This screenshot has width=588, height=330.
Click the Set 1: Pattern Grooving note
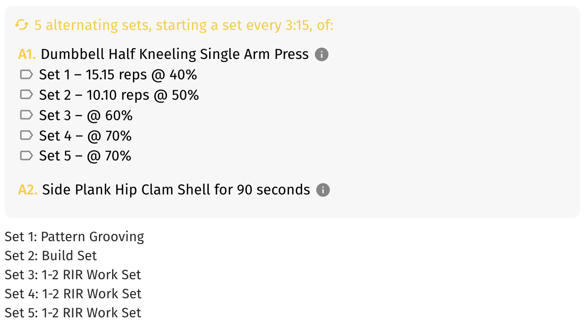[74, 237]
